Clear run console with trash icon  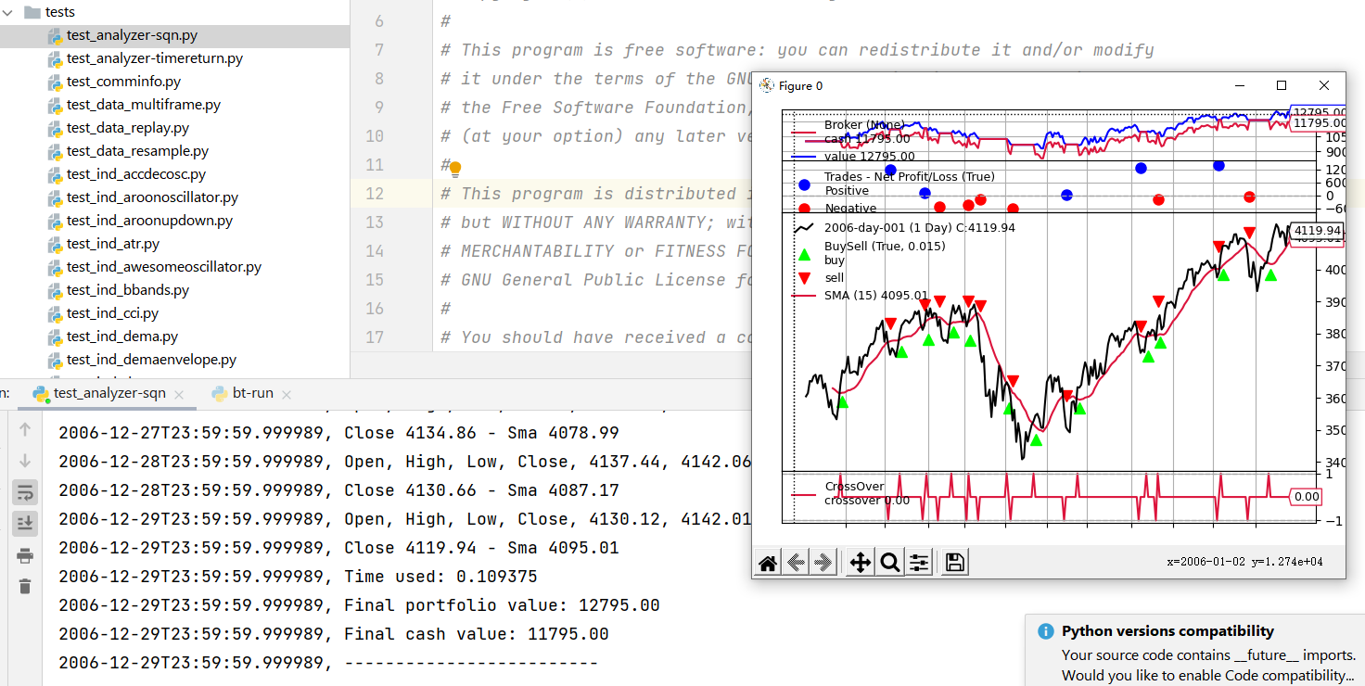click(x=25, y=586)
